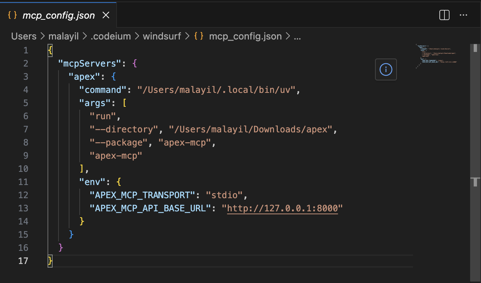Click the "APEX_MCP_API_BASE_URL" key
The width and height of the screenshot is (481, 283).
151,208
